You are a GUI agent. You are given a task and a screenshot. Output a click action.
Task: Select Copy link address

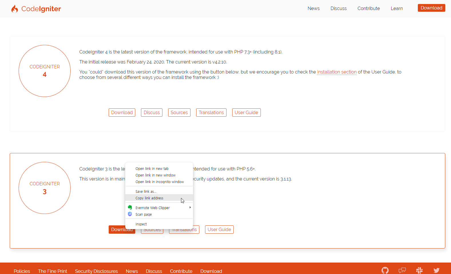[159, 198]
